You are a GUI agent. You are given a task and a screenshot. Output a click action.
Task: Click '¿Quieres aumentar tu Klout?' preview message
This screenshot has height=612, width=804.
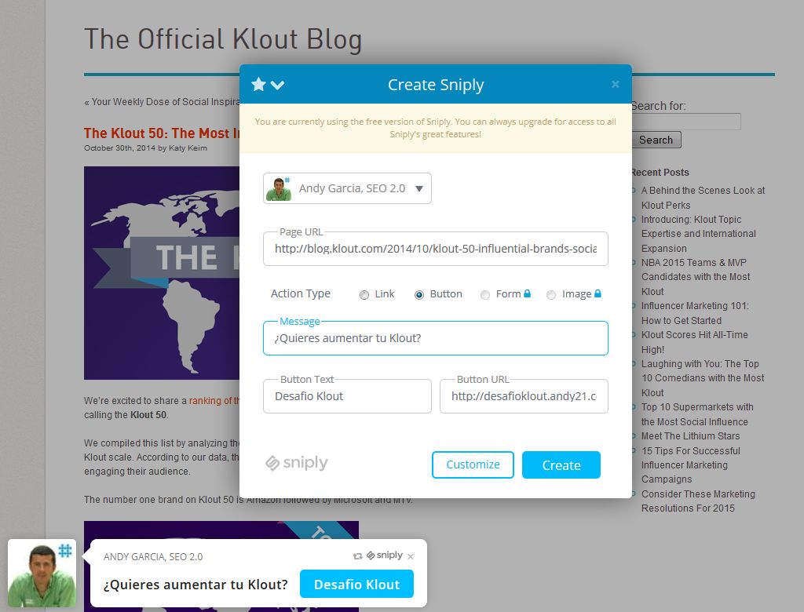196,585
